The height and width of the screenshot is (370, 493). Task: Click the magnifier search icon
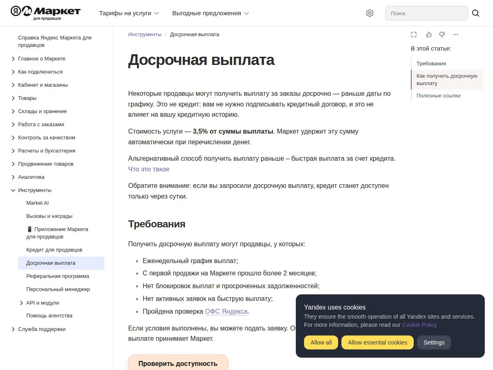tap(476, 13)
